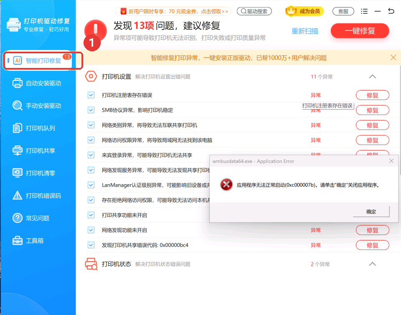Click 修复 for 网络类别异常
Screen dimensions: 401x315
(x=372, y=125)
